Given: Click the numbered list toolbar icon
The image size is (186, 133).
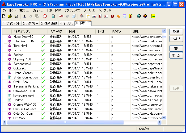Looking at the screenshot, I should [x=124, y=16].
